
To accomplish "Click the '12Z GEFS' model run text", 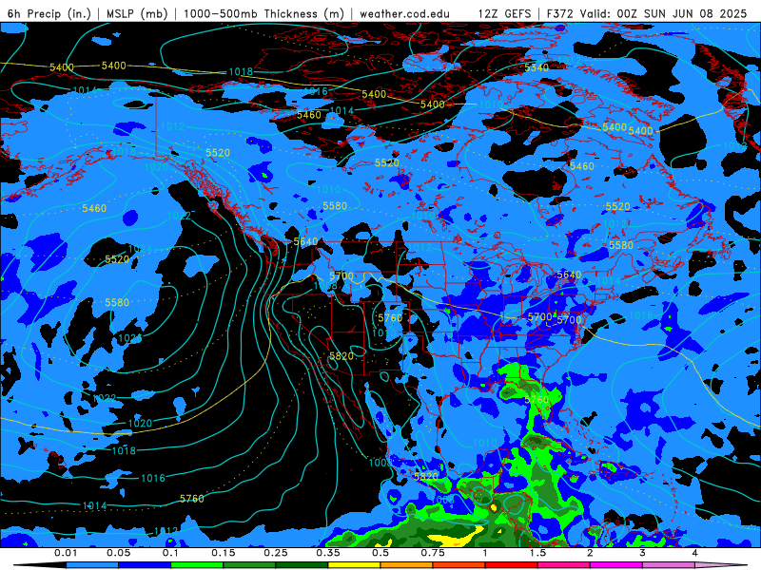I will [x=505, y=13].
